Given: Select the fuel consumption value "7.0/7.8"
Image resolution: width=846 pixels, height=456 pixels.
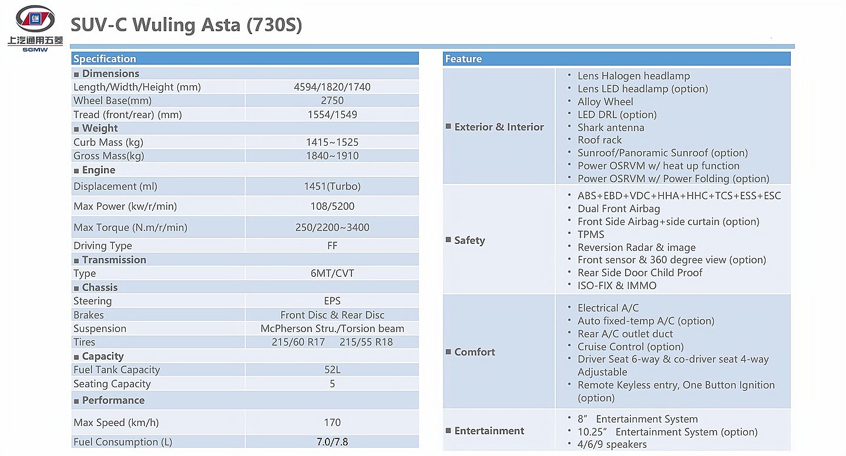Looking at the screenshot, I should coord(332,442).
